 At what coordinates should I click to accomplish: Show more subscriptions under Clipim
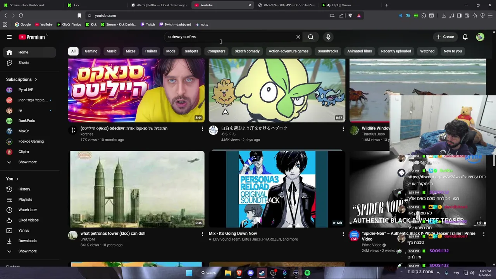tap(29, 162)
